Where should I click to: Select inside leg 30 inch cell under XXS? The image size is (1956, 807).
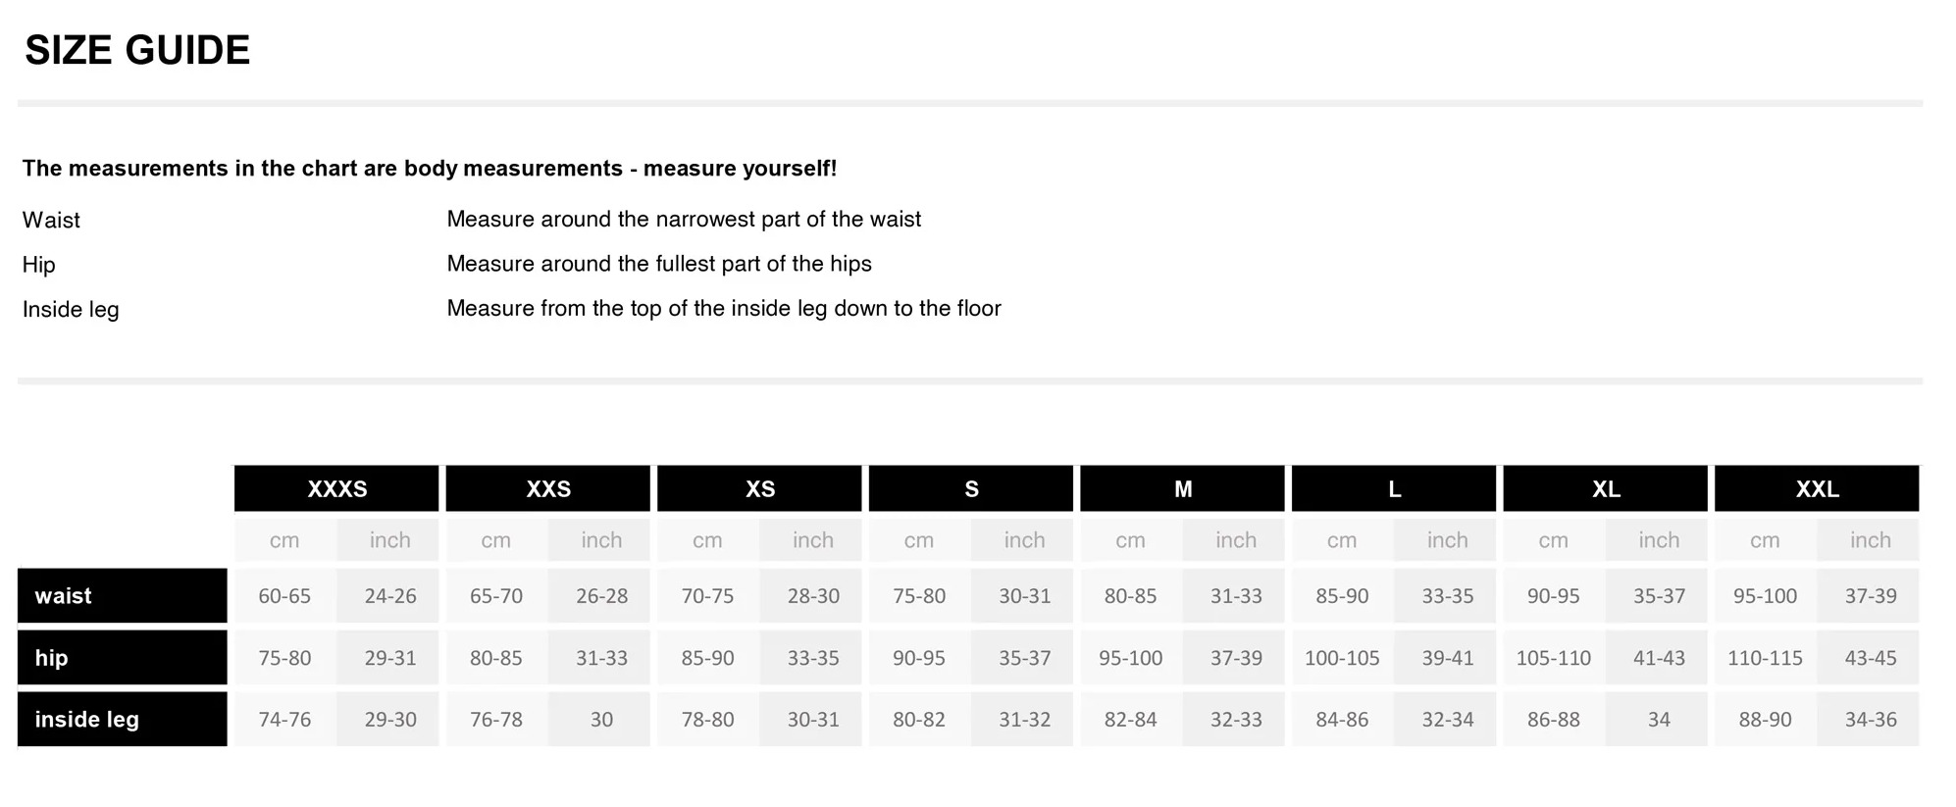(x=601, y=719)
